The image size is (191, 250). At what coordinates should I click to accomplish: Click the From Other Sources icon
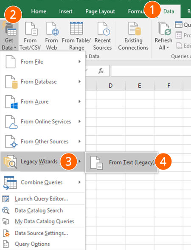tap(11, 142)
